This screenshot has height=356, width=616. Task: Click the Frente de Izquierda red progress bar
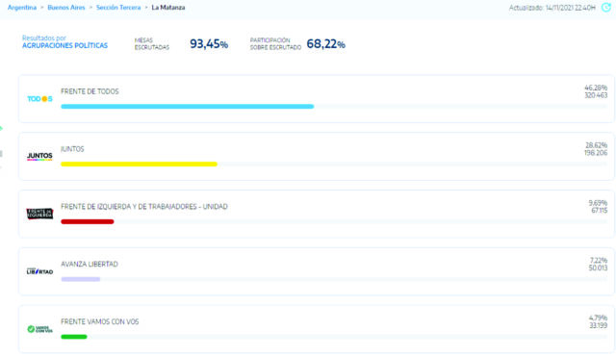click(x=88, y=221)
